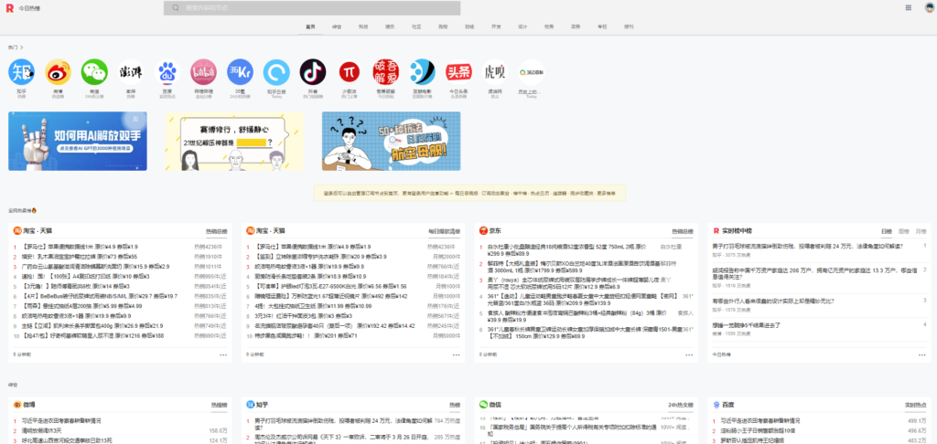The width and height of the screenshot is (937, 444).
Task: Open the 虎嗅网 icon
Action: tap(495, 72)
